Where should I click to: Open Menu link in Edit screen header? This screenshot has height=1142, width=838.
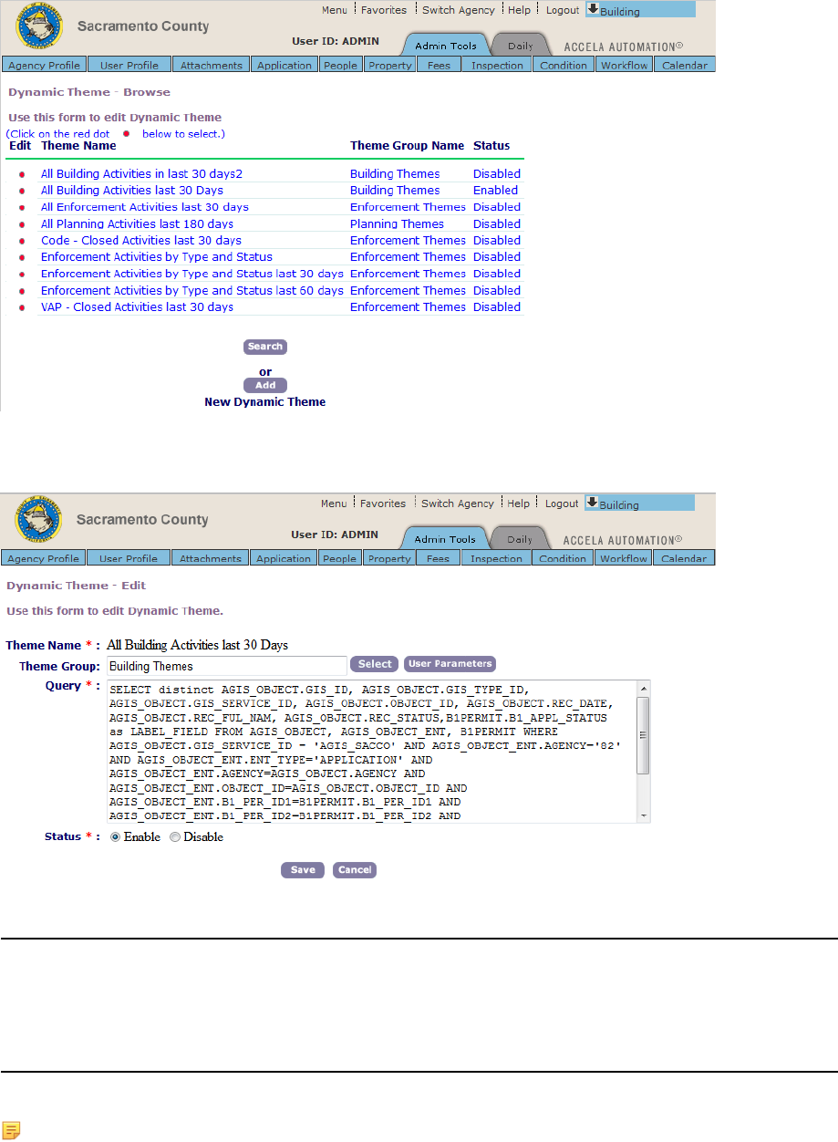(x=334, y=504)
